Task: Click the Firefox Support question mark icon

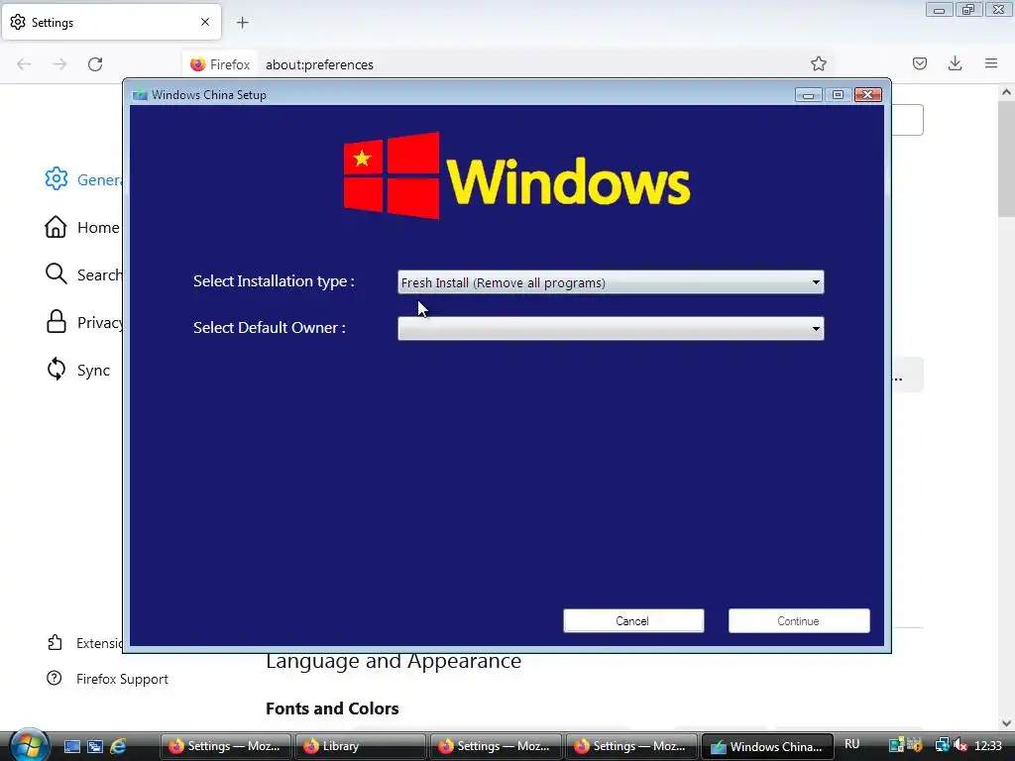Action: [55, 678]
